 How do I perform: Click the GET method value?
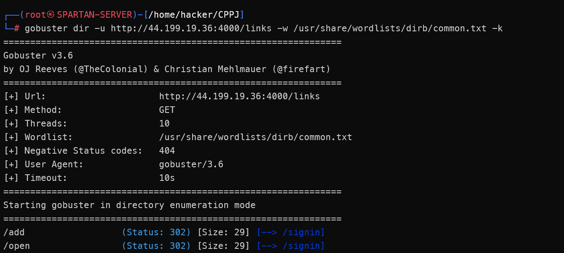click(167, 110)
